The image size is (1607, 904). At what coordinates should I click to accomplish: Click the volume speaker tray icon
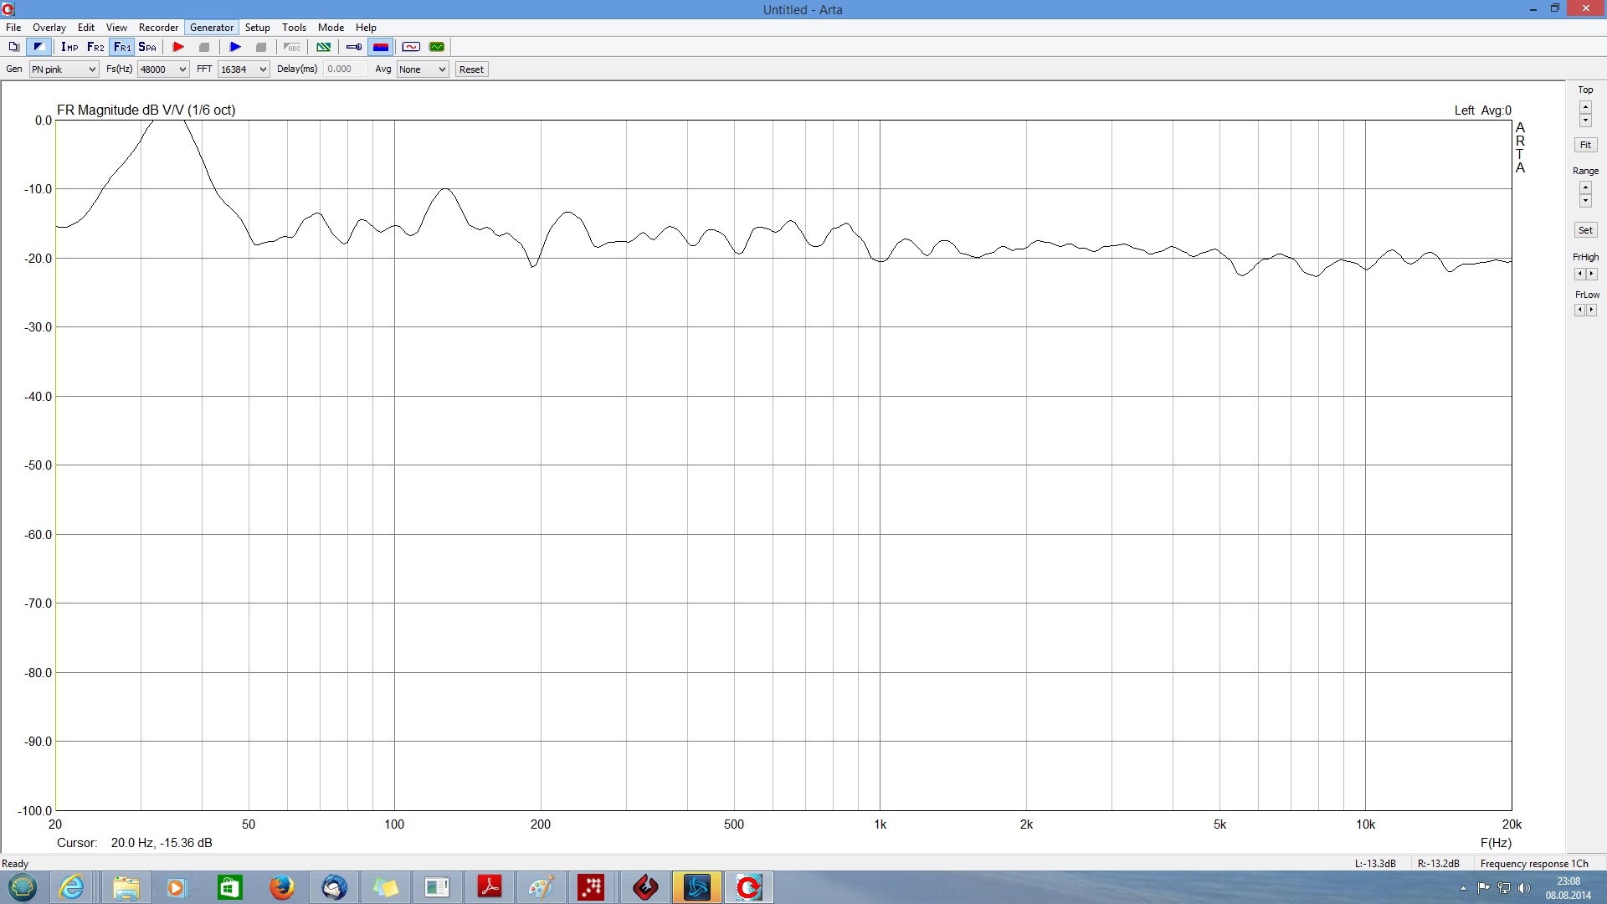pos(1523,888)
